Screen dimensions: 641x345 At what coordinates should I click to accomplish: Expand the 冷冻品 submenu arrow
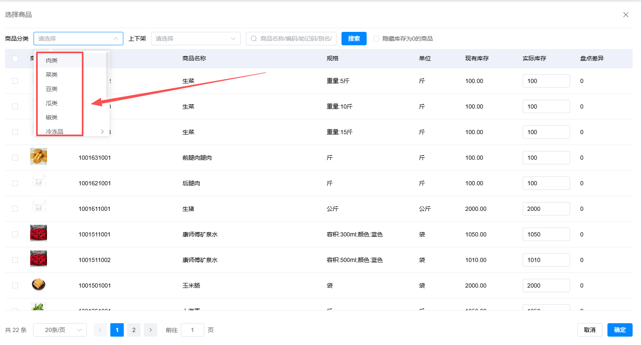point(102,132)
